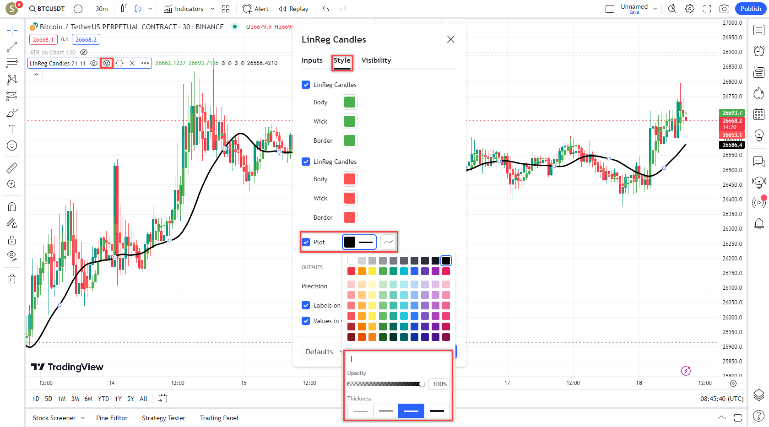The width and height of the screenshot is (769, 427).
Task: Uncheck the Plot checkbox
Action: pos(305,242)
